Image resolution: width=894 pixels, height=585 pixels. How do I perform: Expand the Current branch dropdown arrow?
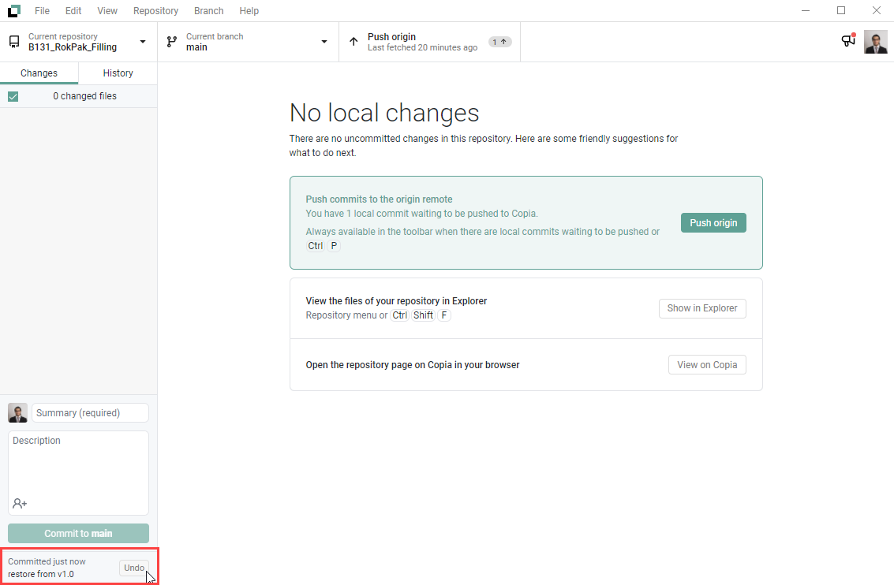pos(324,42)
